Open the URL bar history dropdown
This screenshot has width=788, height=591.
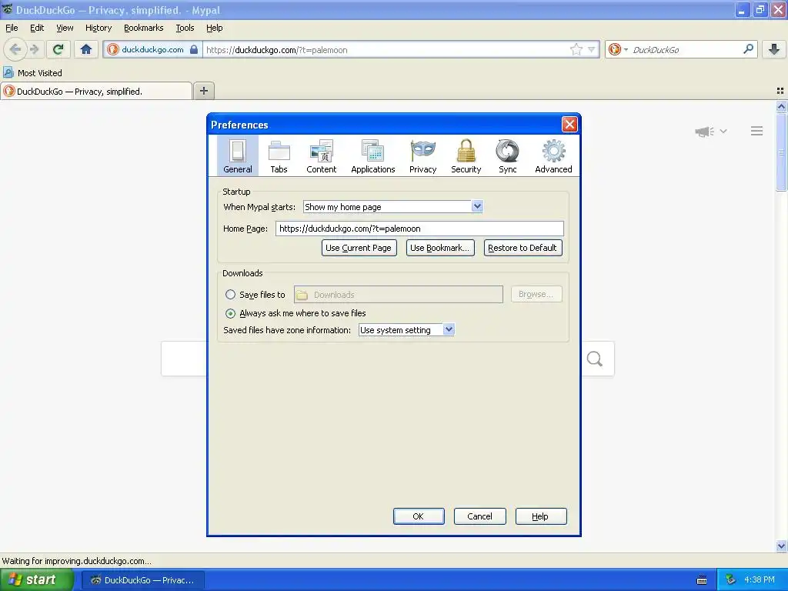pos(592,49)
